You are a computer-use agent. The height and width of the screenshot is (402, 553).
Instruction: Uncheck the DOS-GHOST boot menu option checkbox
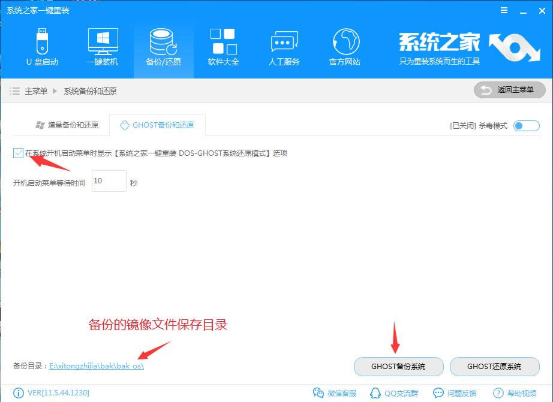coord(18,153)
